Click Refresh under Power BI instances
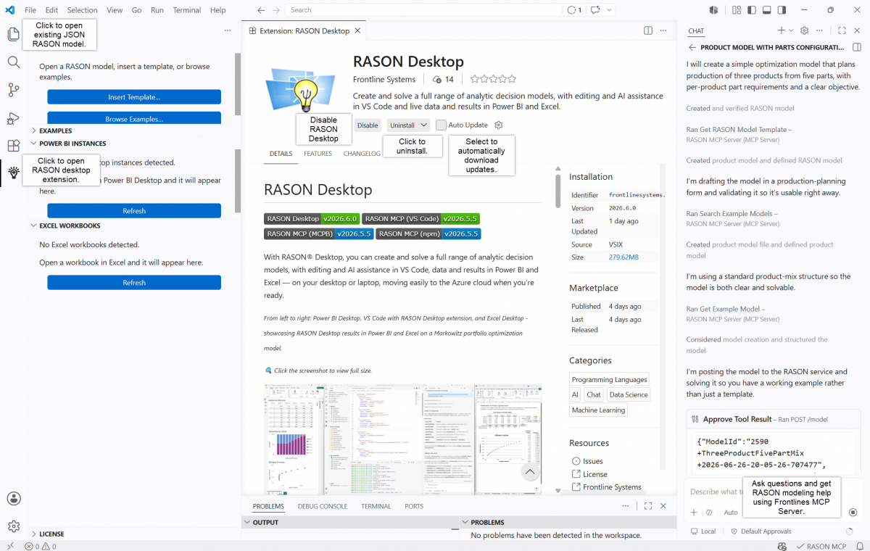This screenshot has width=870, height=551. tap(134, 211)
